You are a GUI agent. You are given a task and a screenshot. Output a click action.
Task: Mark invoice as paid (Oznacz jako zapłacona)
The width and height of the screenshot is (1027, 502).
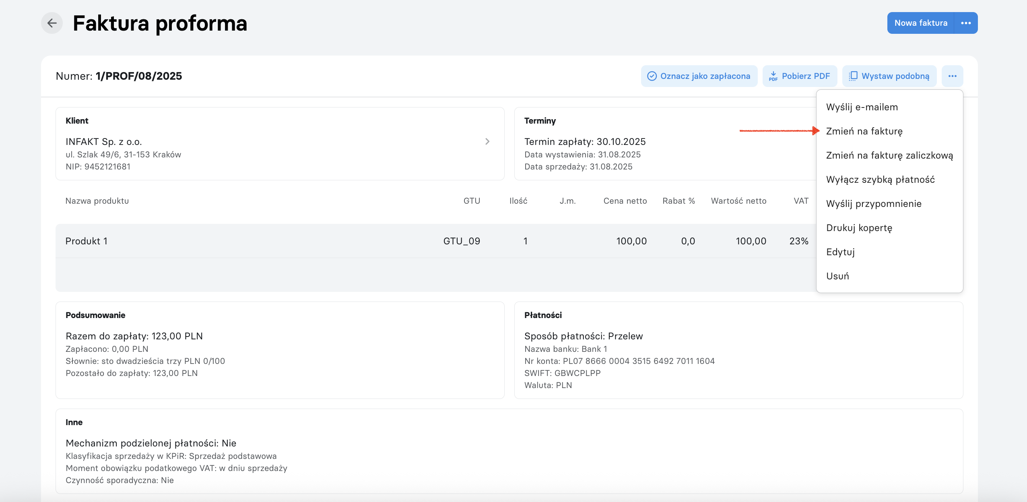[699, 76]
